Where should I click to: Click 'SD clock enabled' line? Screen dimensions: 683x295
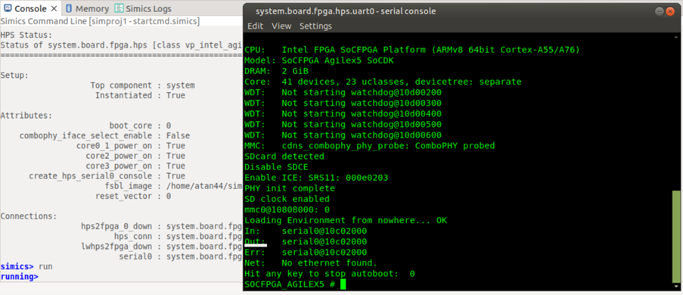[x=287, y=199]
